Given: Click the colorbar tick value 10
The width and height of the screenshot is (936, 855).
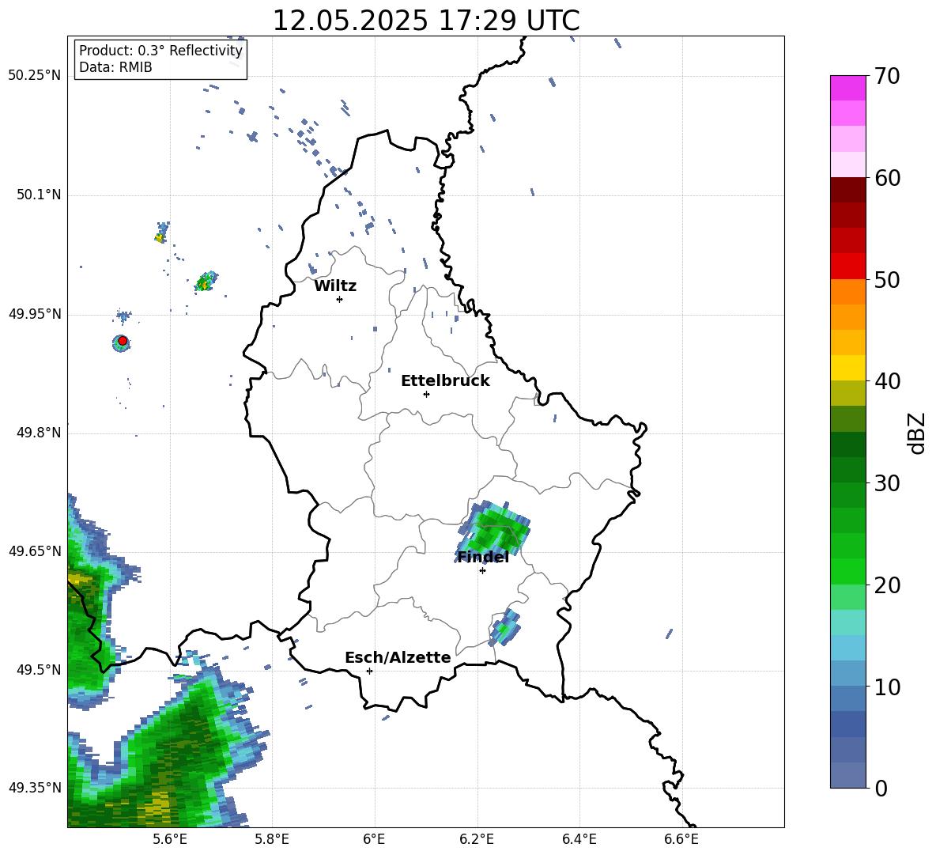Looking at the screenshot, I should click(x=886, y=687).
